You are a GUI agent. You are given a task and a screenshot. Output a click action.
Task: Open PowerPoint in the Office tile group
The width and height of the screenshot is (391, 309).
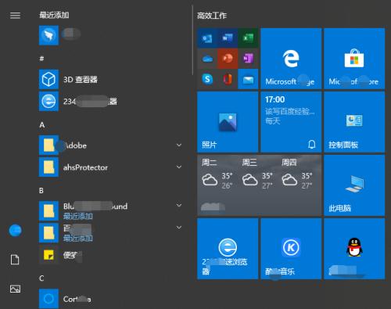228,59
